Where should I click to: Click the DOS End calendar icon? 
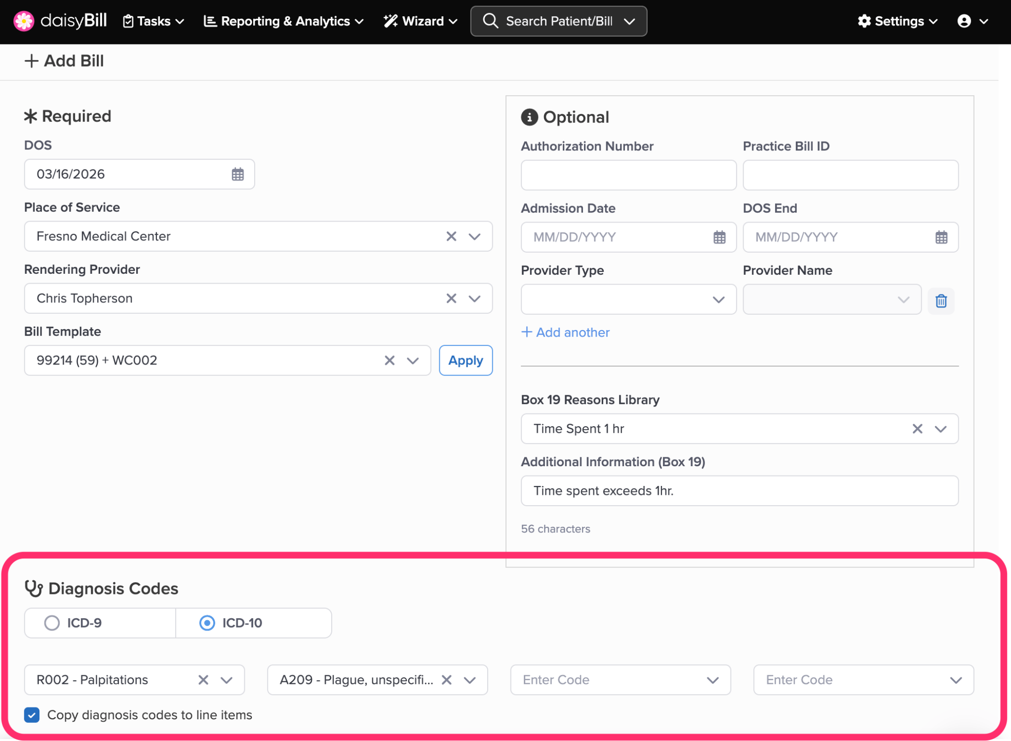point(941,237)
